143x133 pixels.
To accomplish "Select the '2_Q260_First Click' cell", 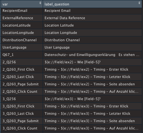I will click(x=22, y=69).
